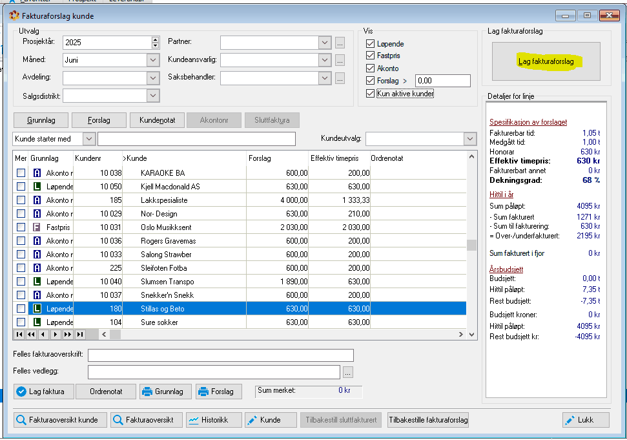Open the Kundeutvalg dropdown

[470, 139]
